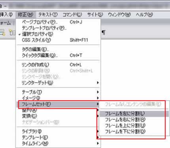Select フレームを右に分割(R)

(134, 120)
